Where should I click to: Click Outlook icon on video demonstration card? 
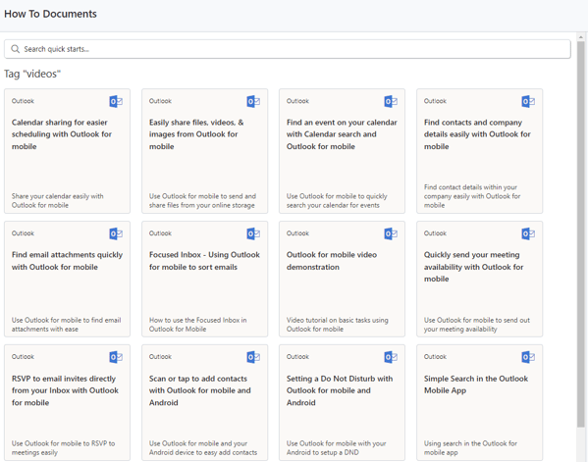pyautogui.click(x=391, y=233)
